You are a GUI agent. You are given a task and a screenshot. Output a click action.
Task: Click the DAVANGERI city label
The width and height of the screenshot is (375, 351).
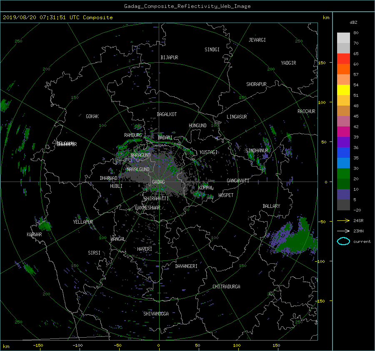186,266
